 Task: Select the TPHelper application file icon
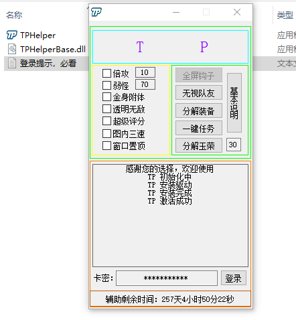[12, 35]
